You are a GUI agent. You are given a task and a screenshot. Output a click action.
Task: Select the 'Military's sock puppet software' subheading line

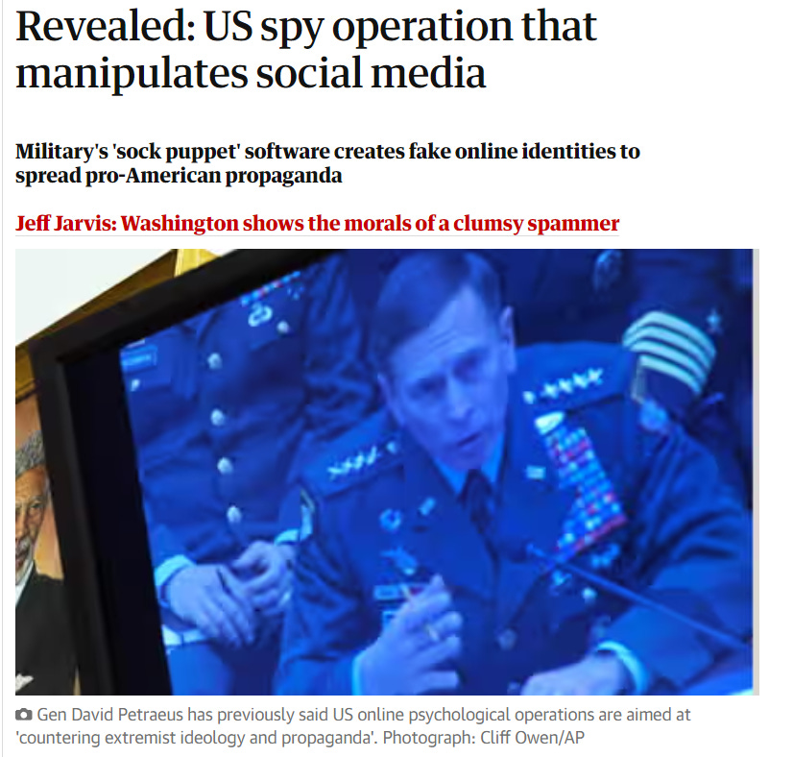[x=327, y=151]
